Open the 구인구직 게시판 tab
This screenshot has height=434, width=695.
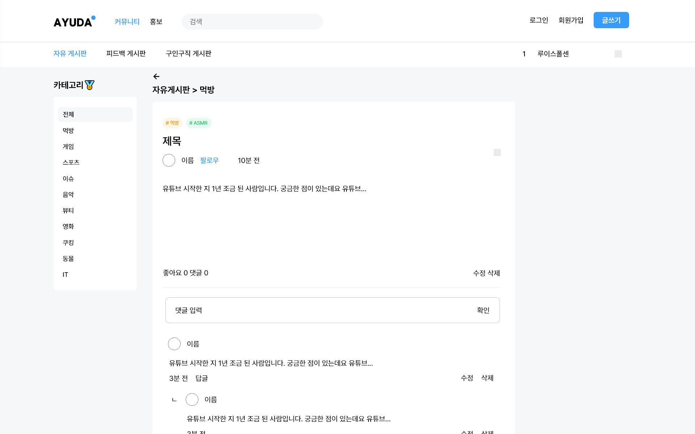point(188,53)
